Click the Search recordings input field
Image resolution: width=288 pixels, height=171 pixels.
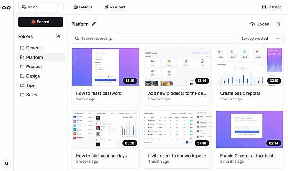[154, 39]
